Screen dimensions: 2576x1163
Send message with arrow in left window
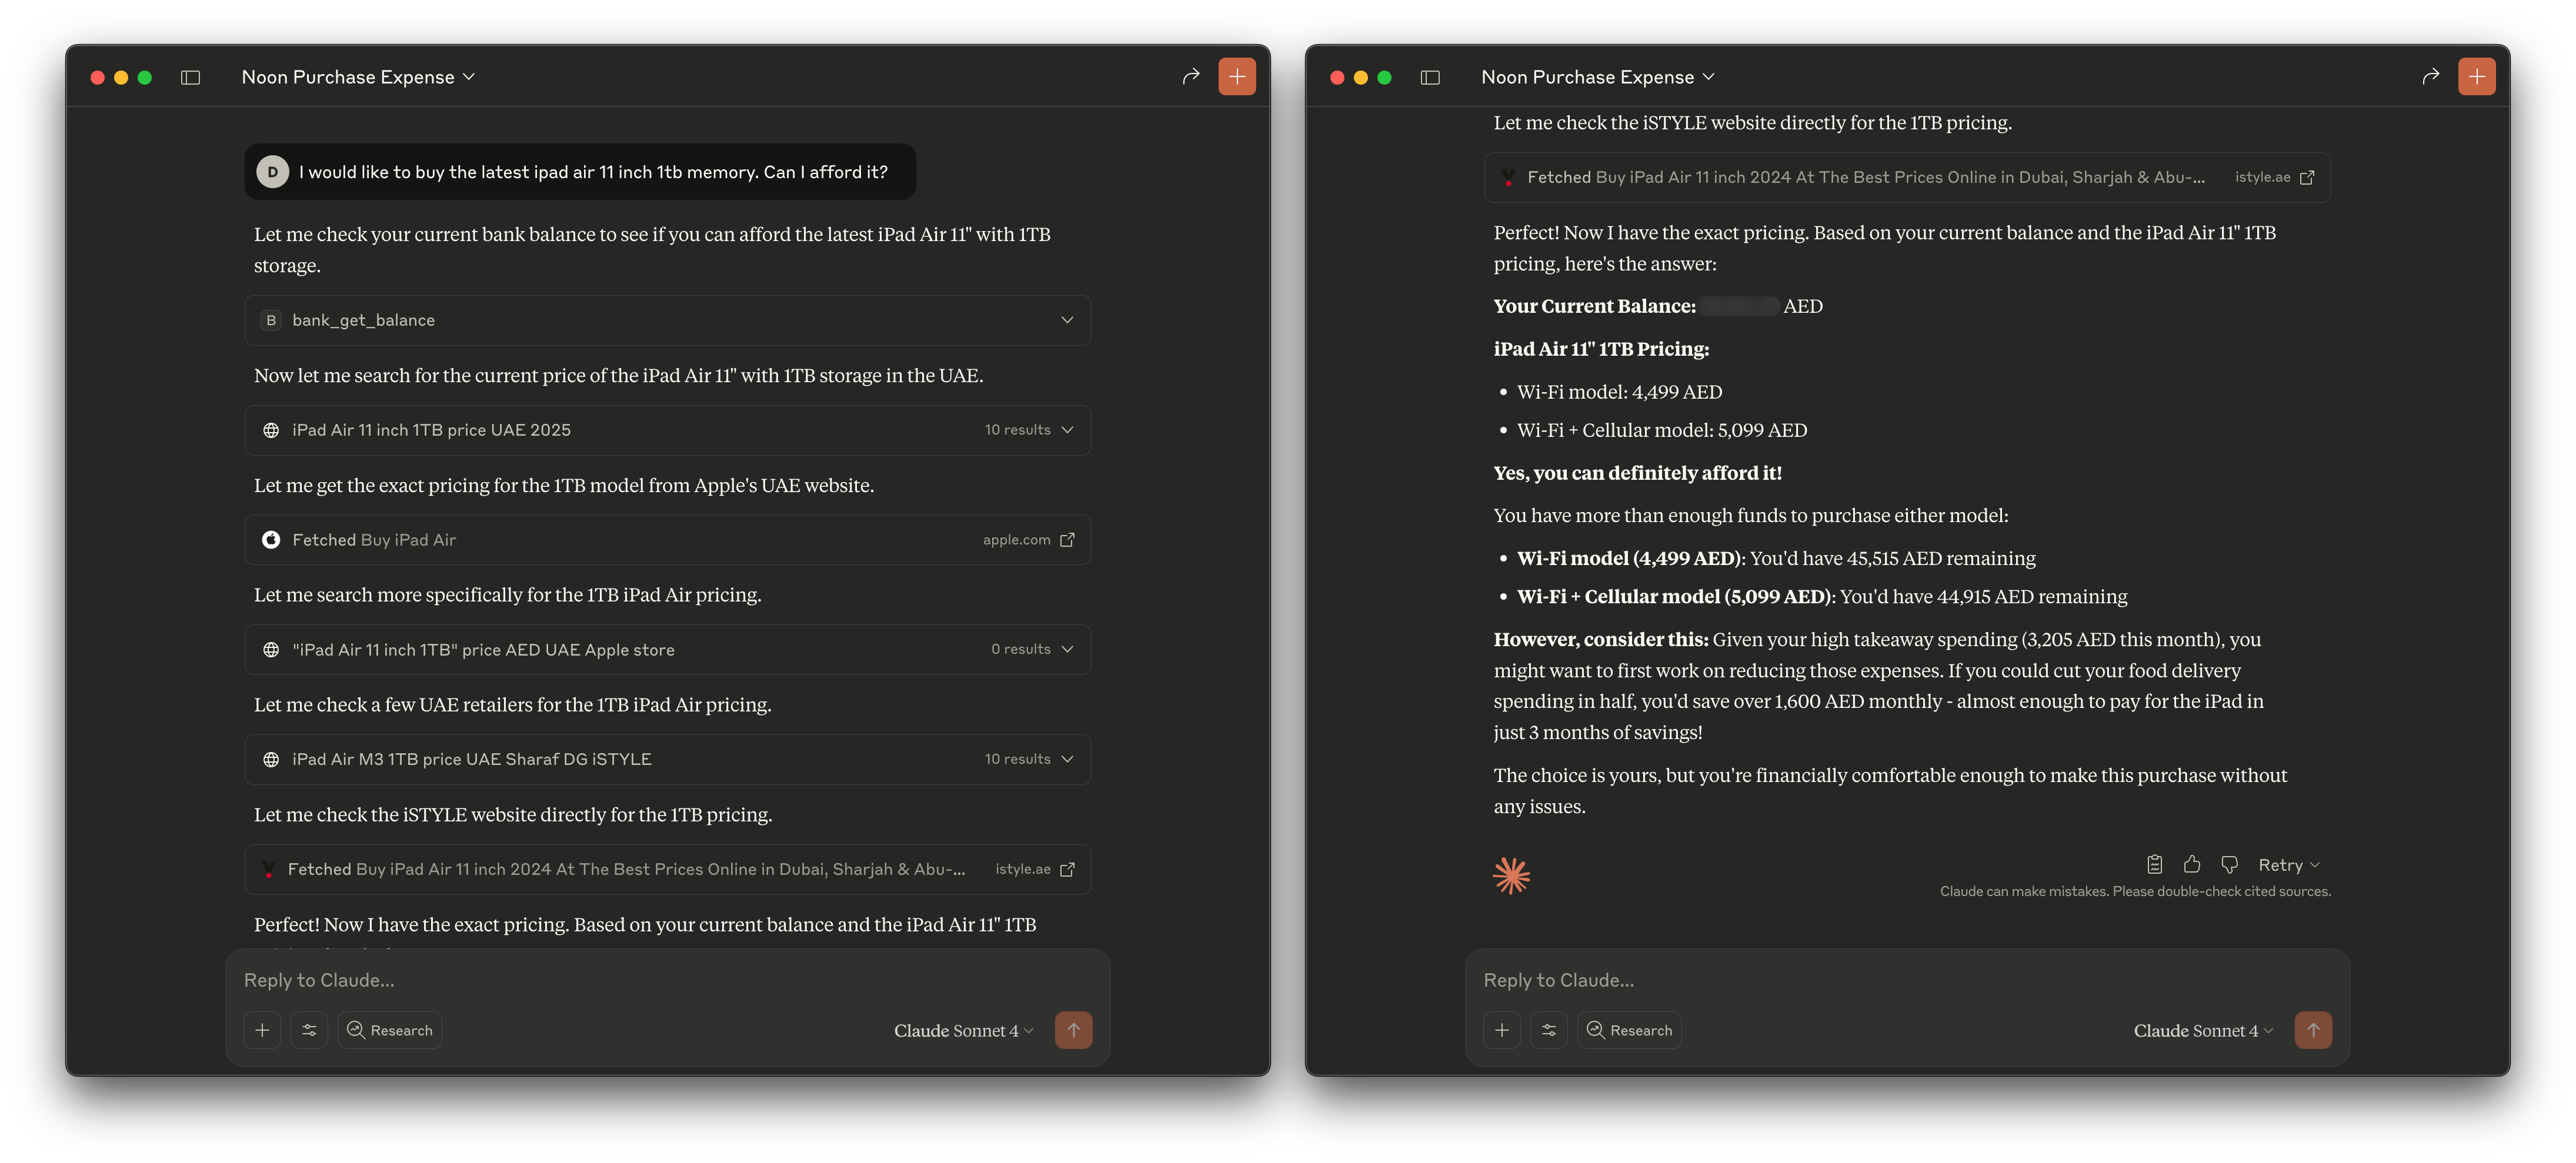[1073, 1030]
